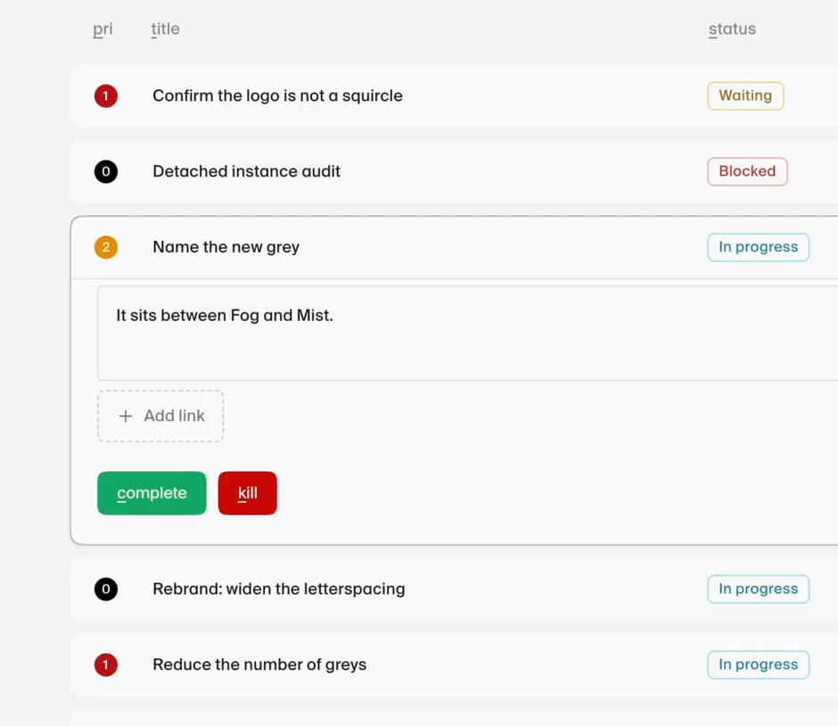Click orange priority 2 badge on grey task
The image size is (838, 726).
tap(106, 247)
